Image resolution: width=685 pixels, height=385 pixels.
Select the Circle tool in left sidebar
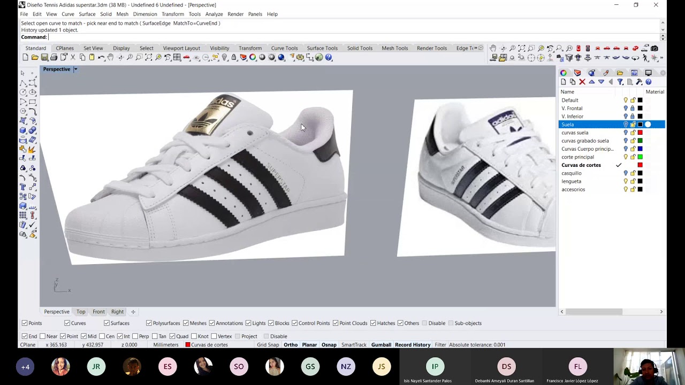click(22, 92)
